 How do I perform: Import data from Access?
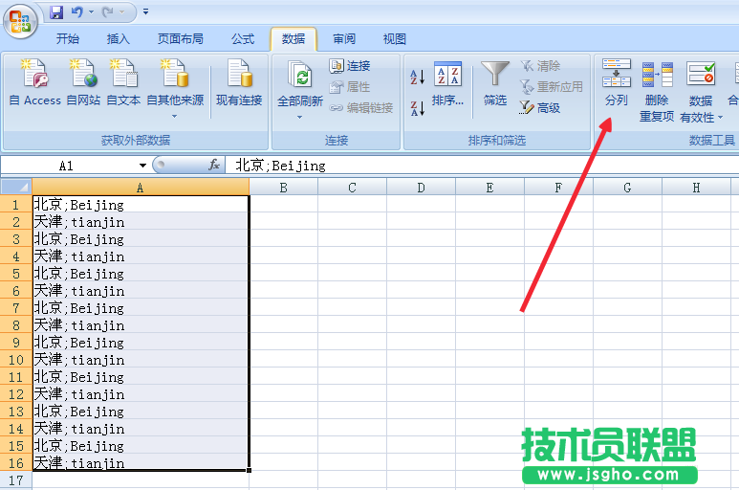coord(35,82)
